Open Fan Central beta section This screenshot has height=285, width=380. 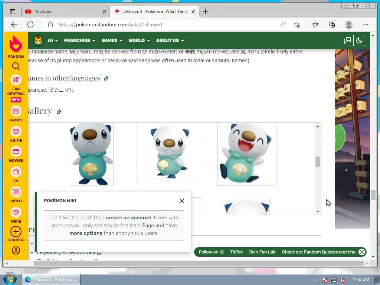coord(16,88)
